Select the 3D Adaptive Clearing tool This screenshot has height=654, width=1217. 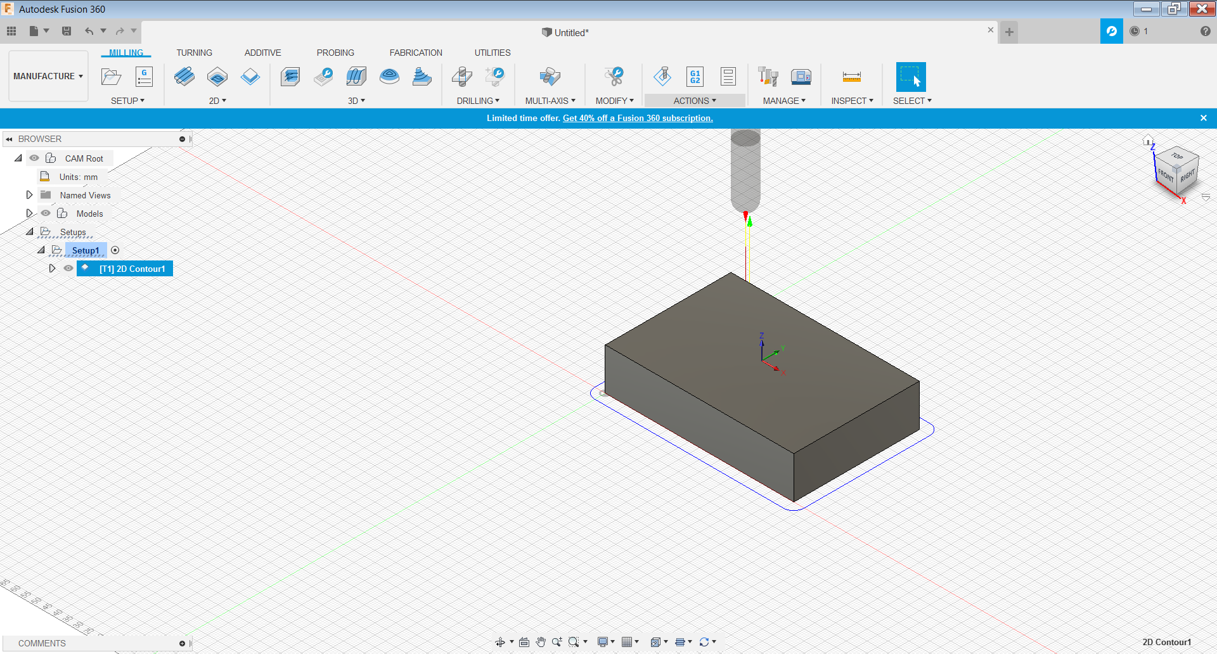[x=290, y=77]
